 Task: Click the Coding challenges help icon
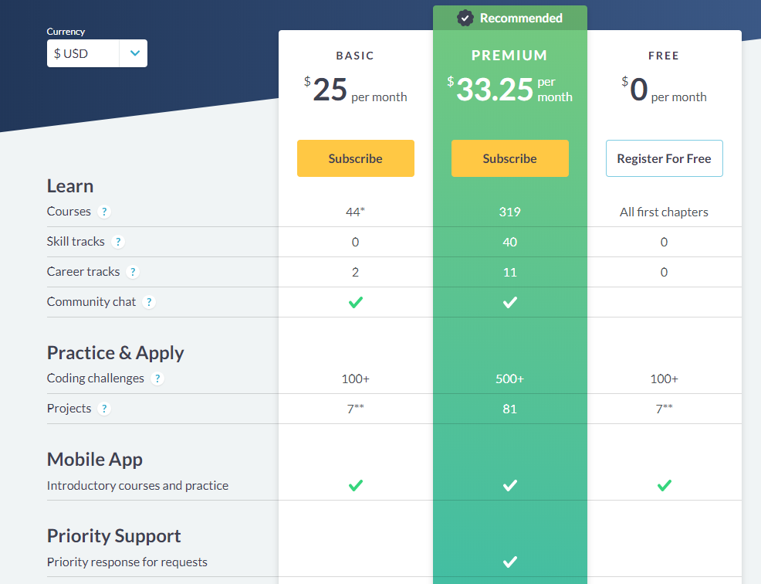pos(157,379)
